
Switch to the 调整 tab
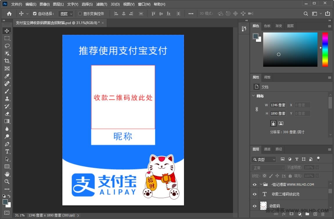267,77
